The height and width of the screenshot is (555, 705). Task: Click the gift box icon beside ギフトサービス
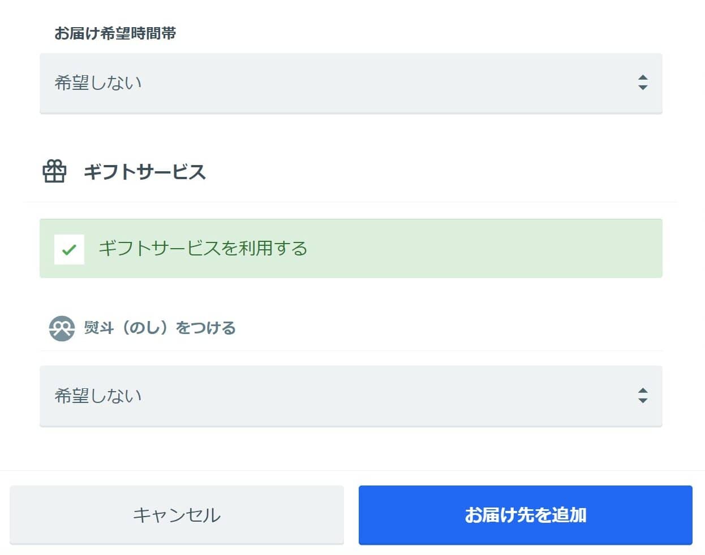pos(54,171)
